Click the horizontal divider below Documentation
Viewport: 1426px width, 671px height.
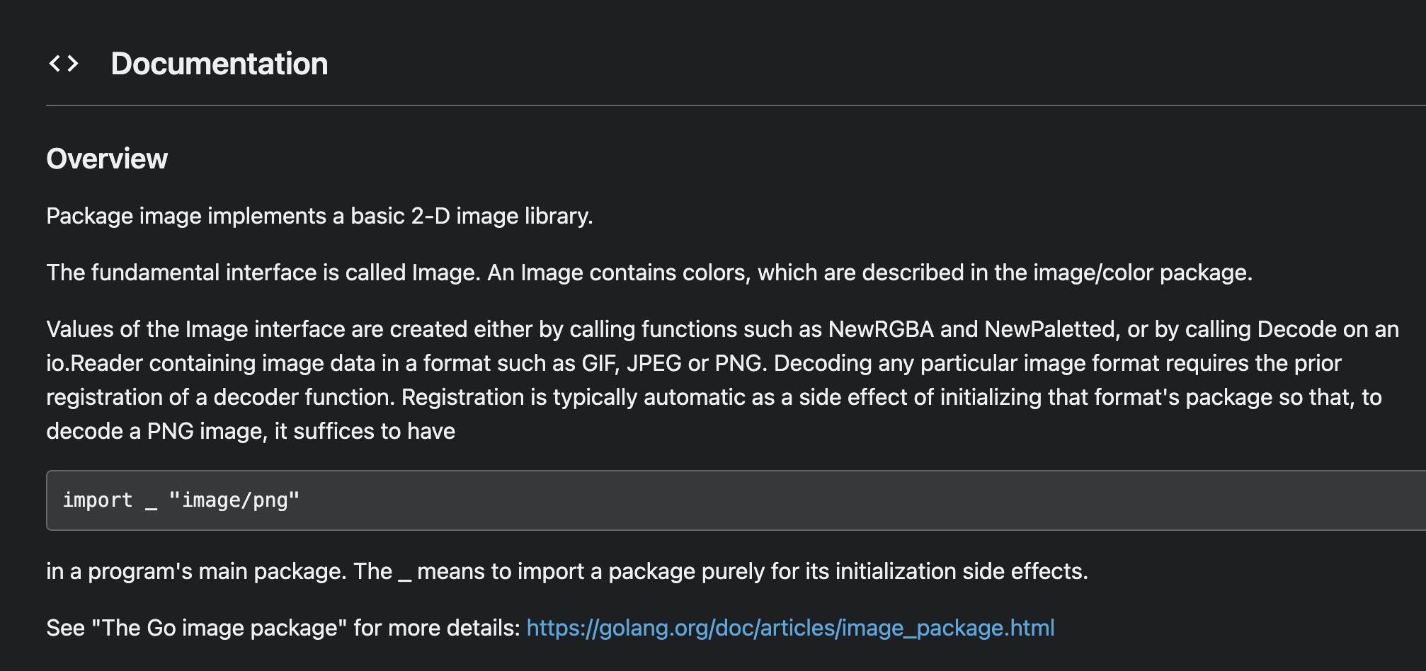point(736,105)
